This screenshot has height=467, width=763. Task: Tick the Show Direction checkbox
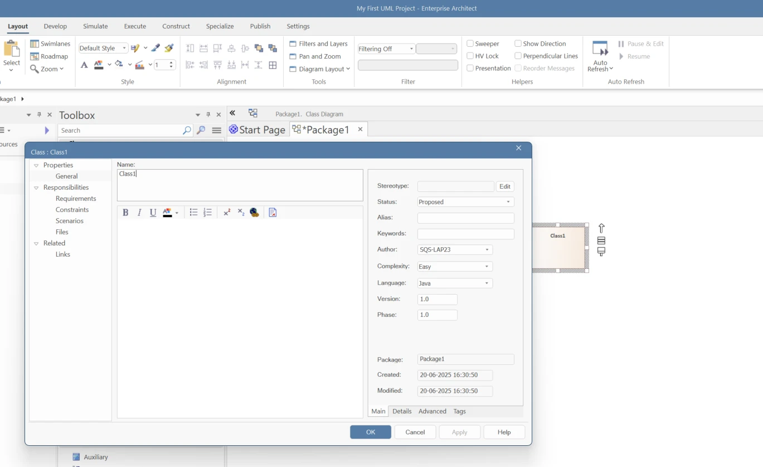tap(518, 44)
